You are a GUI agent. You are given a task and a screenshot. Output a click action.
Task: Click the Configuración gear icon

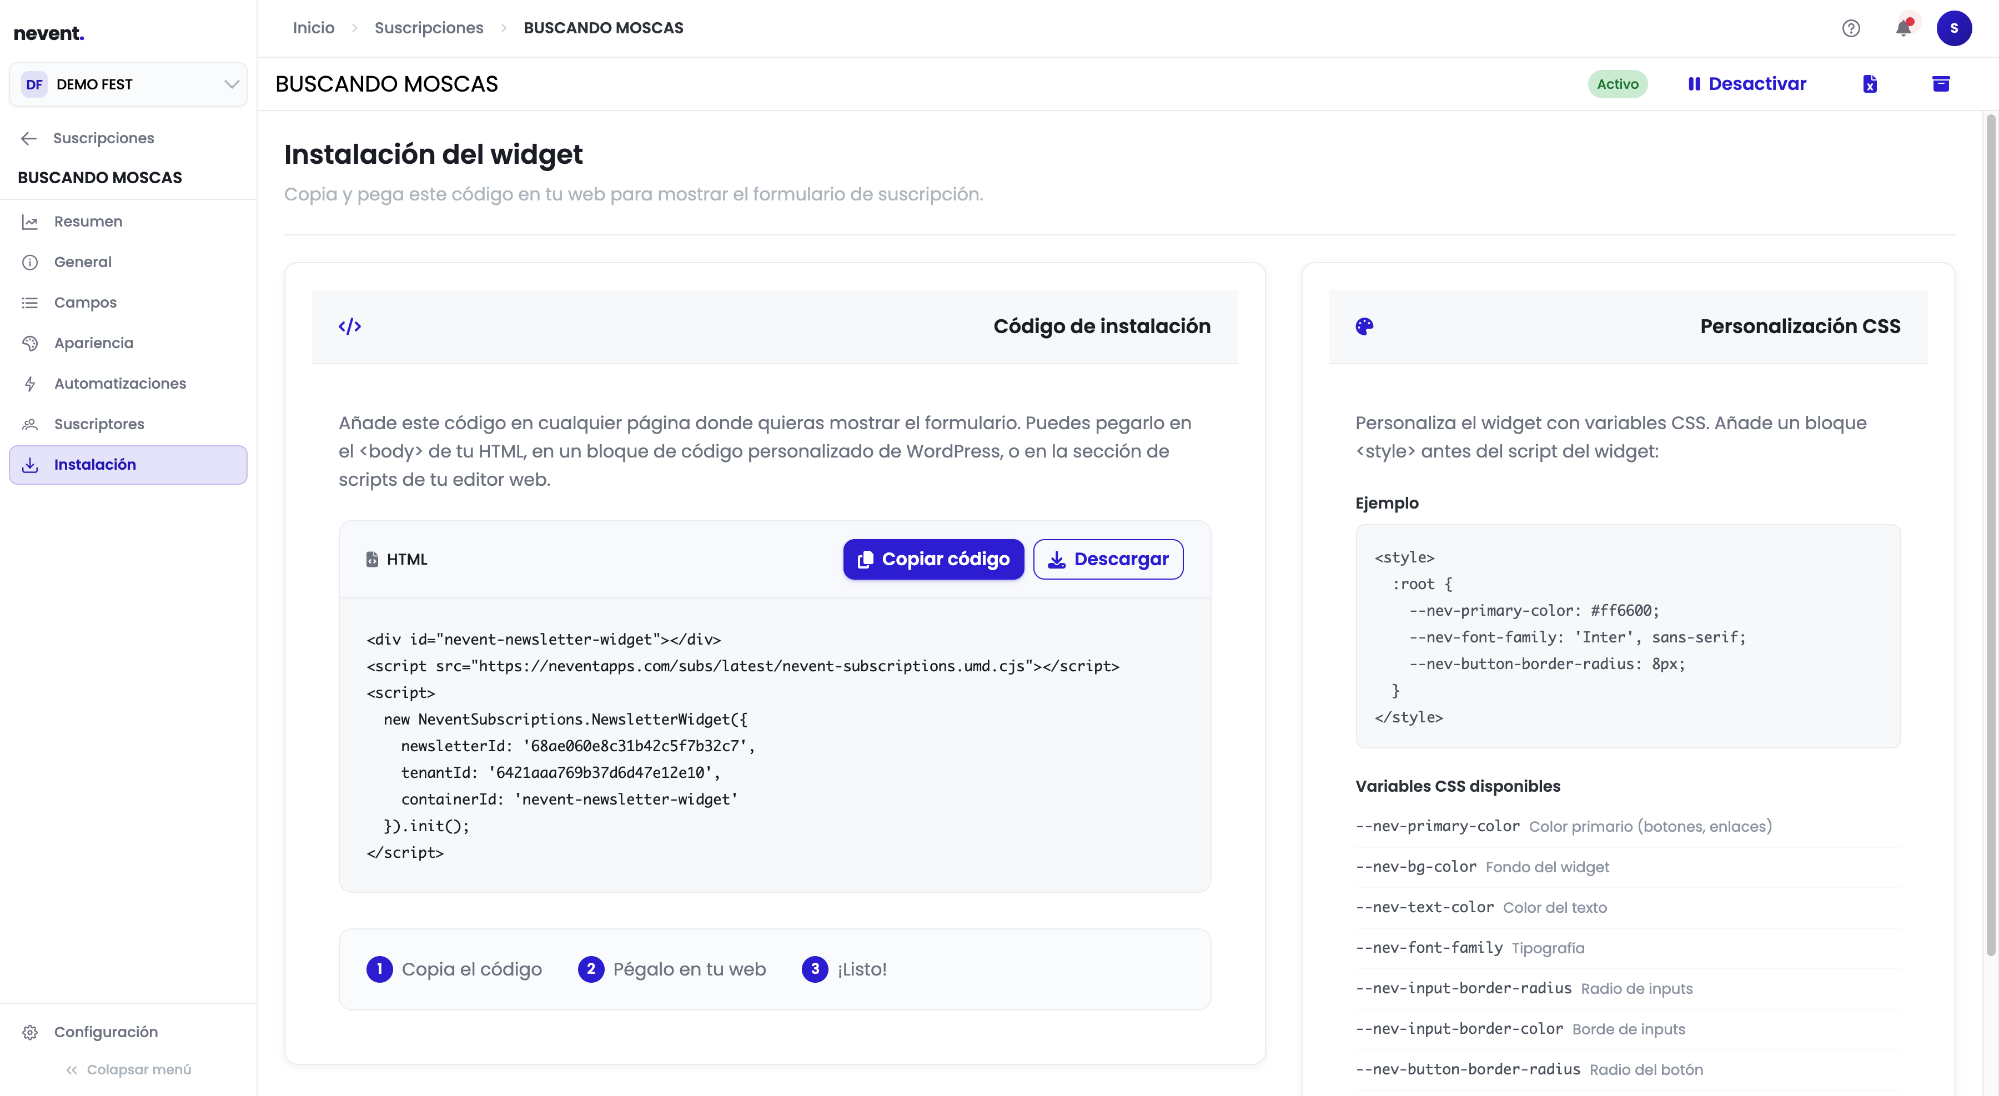pyautogui.click(x=29, y=1032)
